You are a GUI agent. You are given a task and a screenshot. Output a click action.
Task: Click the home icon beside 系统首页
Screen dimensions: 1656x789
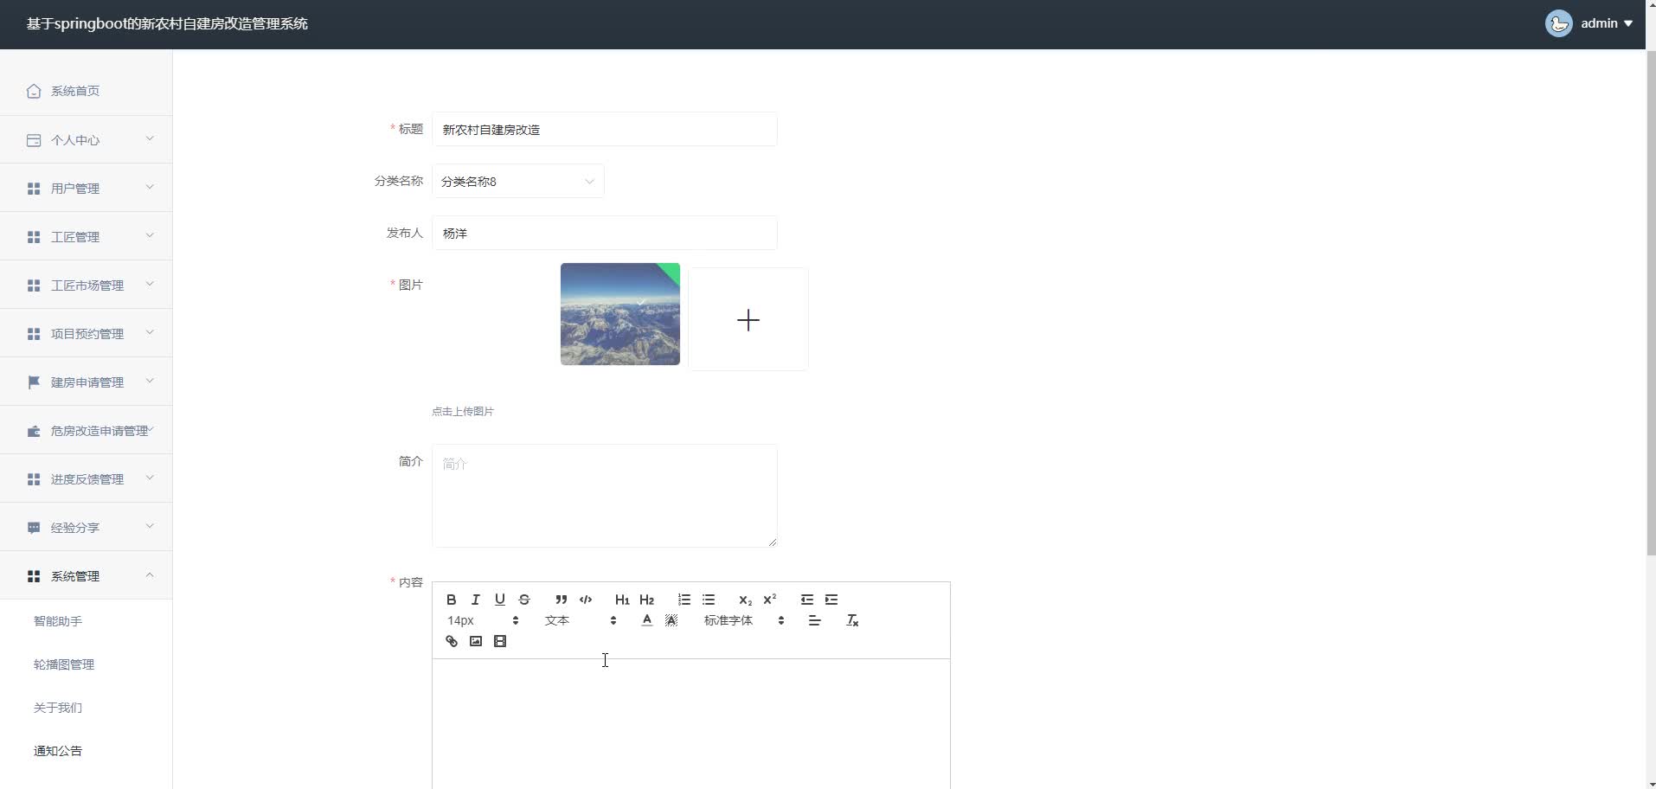34,91
